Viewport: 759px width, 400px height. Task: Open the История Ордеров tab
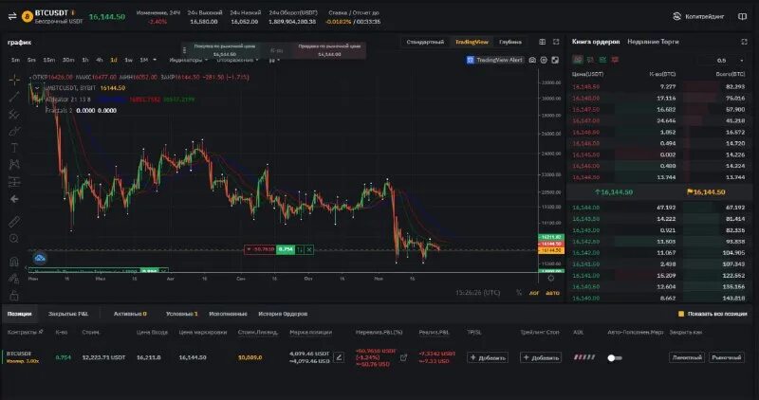[283, 314]
